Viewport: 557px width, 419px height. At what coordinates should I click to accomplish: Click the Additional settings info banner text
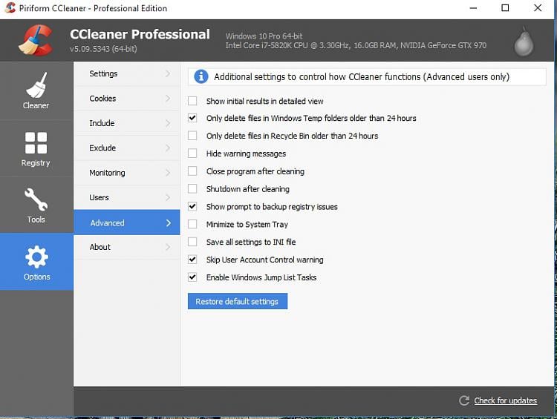361,76
